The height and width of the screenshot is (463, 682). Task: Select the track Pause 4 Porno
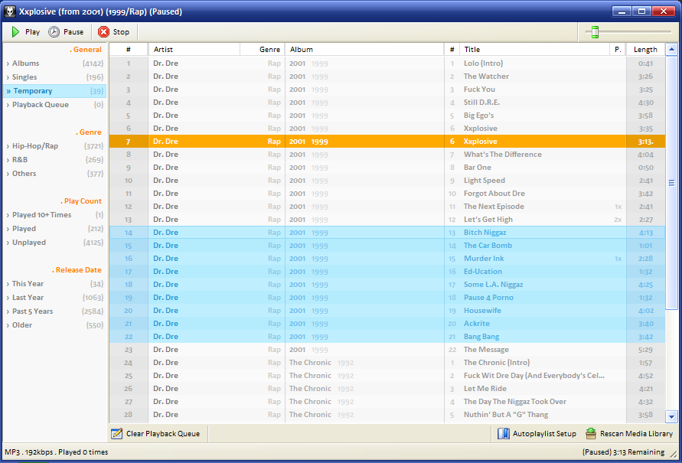387,298
